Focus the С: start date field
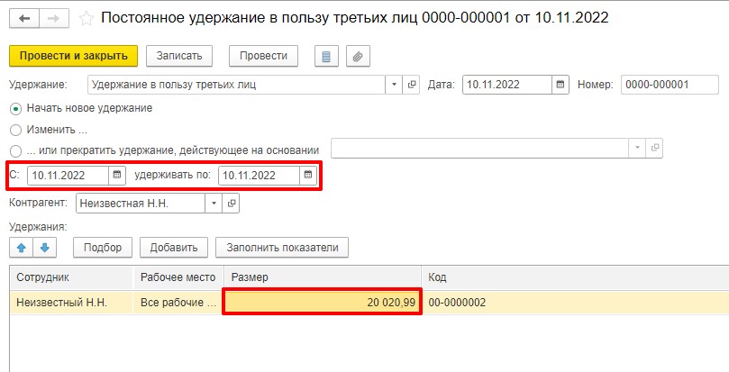Image resolution: width=729 pixels, height=372 pixels. point(68,176)
